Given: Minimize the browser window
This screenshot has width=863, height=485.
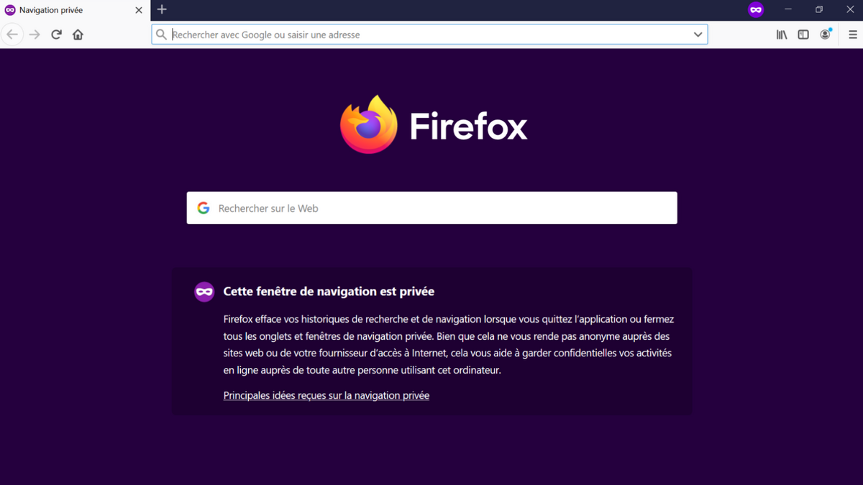Looking at the screenshot, I should (788, 9).
